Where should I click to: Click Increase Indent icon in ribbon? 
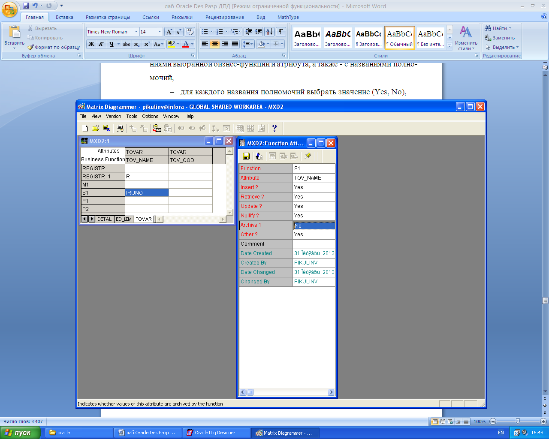pyautogui.click(x=259, y=32)
